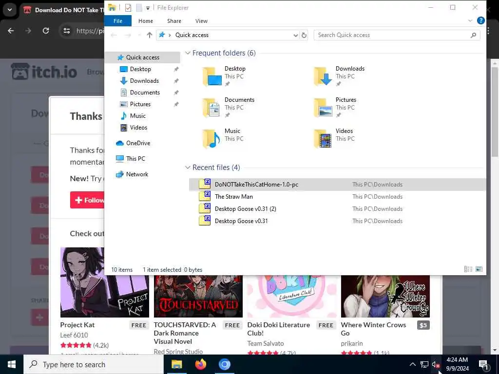
Task: Select Videos in the navigation pane
Action: 138,128
